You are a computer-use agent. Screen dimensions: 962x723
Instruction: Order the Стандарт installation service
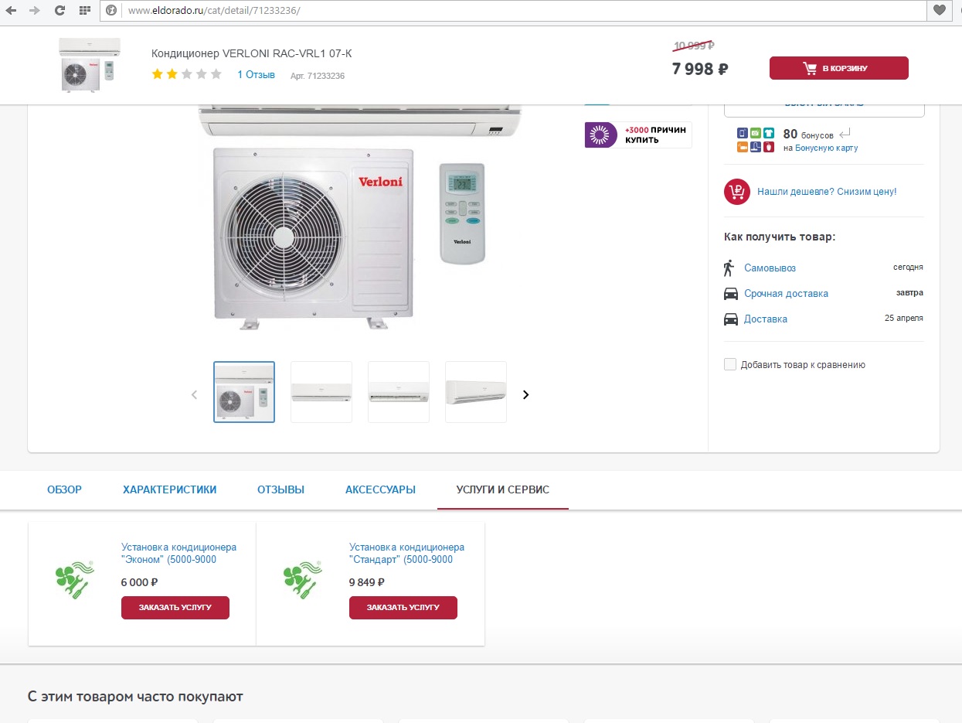coord(403,608)
